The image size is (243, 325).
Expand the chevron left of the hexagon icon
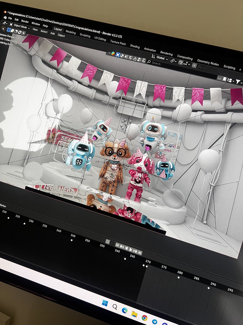click(x=109, y=53)
